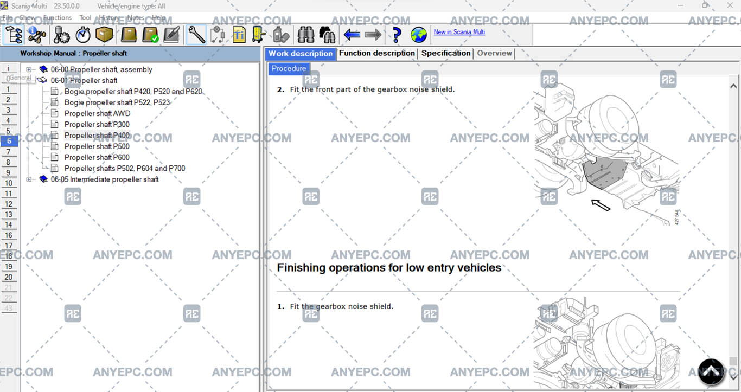Screen dimensions: 741x392
Task: Switch to the Specification tab
Action: (x=446, y=53)
